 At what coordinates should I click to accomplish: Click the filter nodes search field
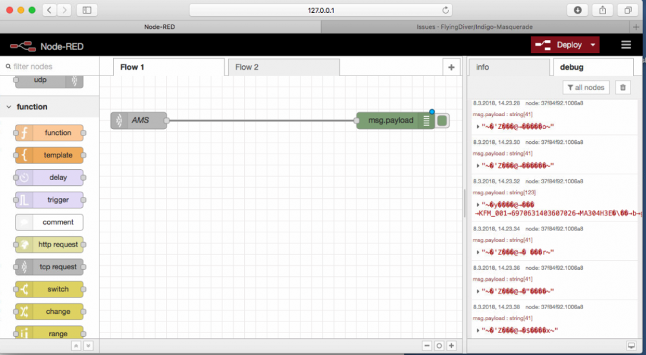pyautogui.click(x=52, y=66)
